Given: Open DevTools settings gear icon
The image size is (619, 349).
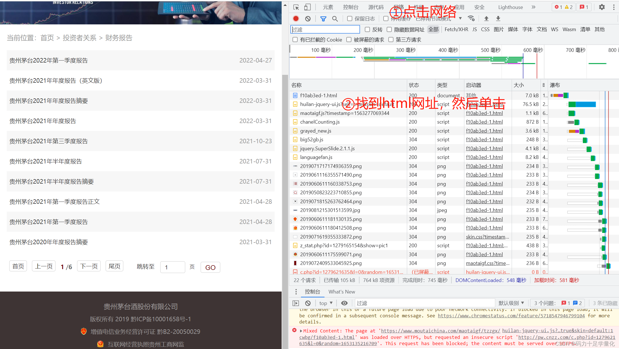Looking at the screenshot, I should 602,7.
